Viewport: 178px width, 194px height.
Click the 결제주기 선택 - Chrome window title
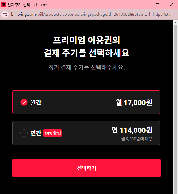click(27, 5)
